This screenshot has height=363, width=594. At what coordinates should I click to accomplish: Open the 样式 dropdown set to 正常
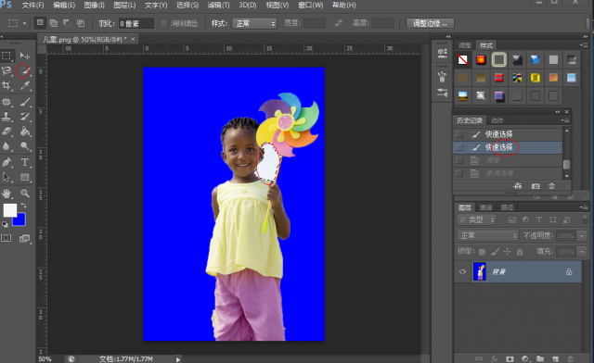click(x=254, y=23)
